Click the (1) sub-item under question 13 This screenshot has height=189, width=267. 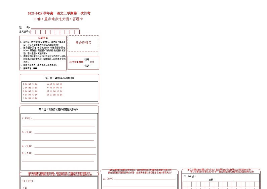tap(25, 188)
